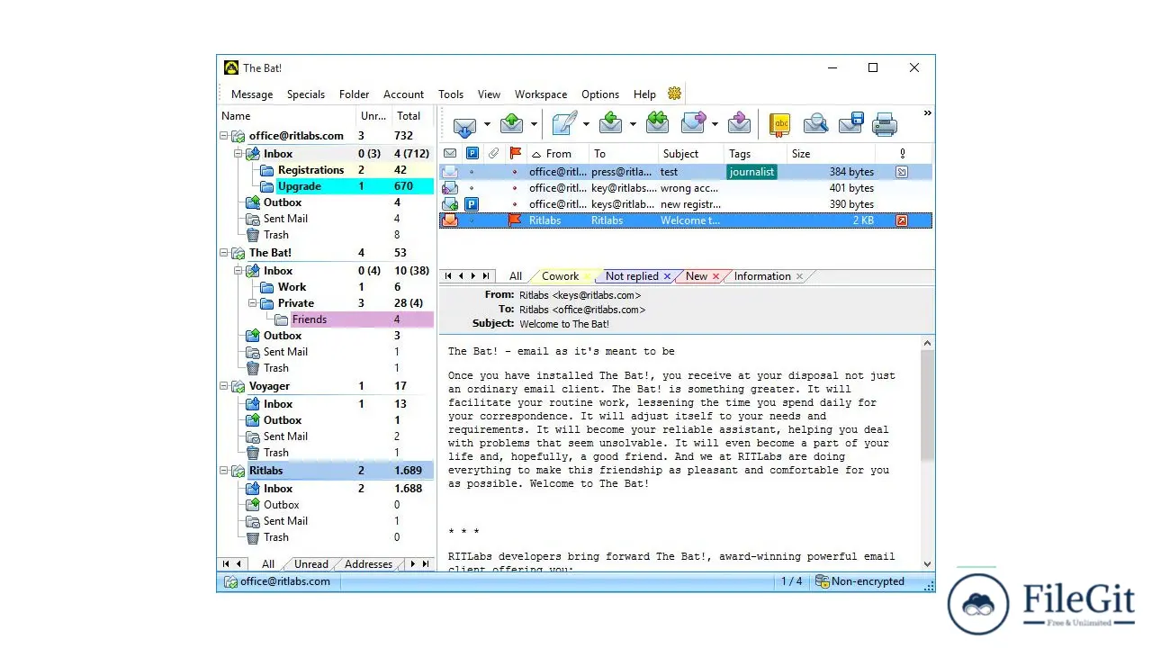The width and height of the screenshot is (1152, 648).
Task: Open the Account menu
Action: click(x=404, y=94)
